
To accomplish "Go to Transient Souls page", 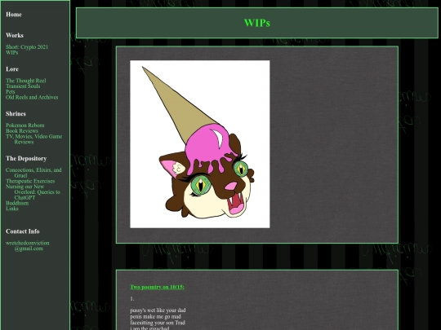I will click(23, 86).
